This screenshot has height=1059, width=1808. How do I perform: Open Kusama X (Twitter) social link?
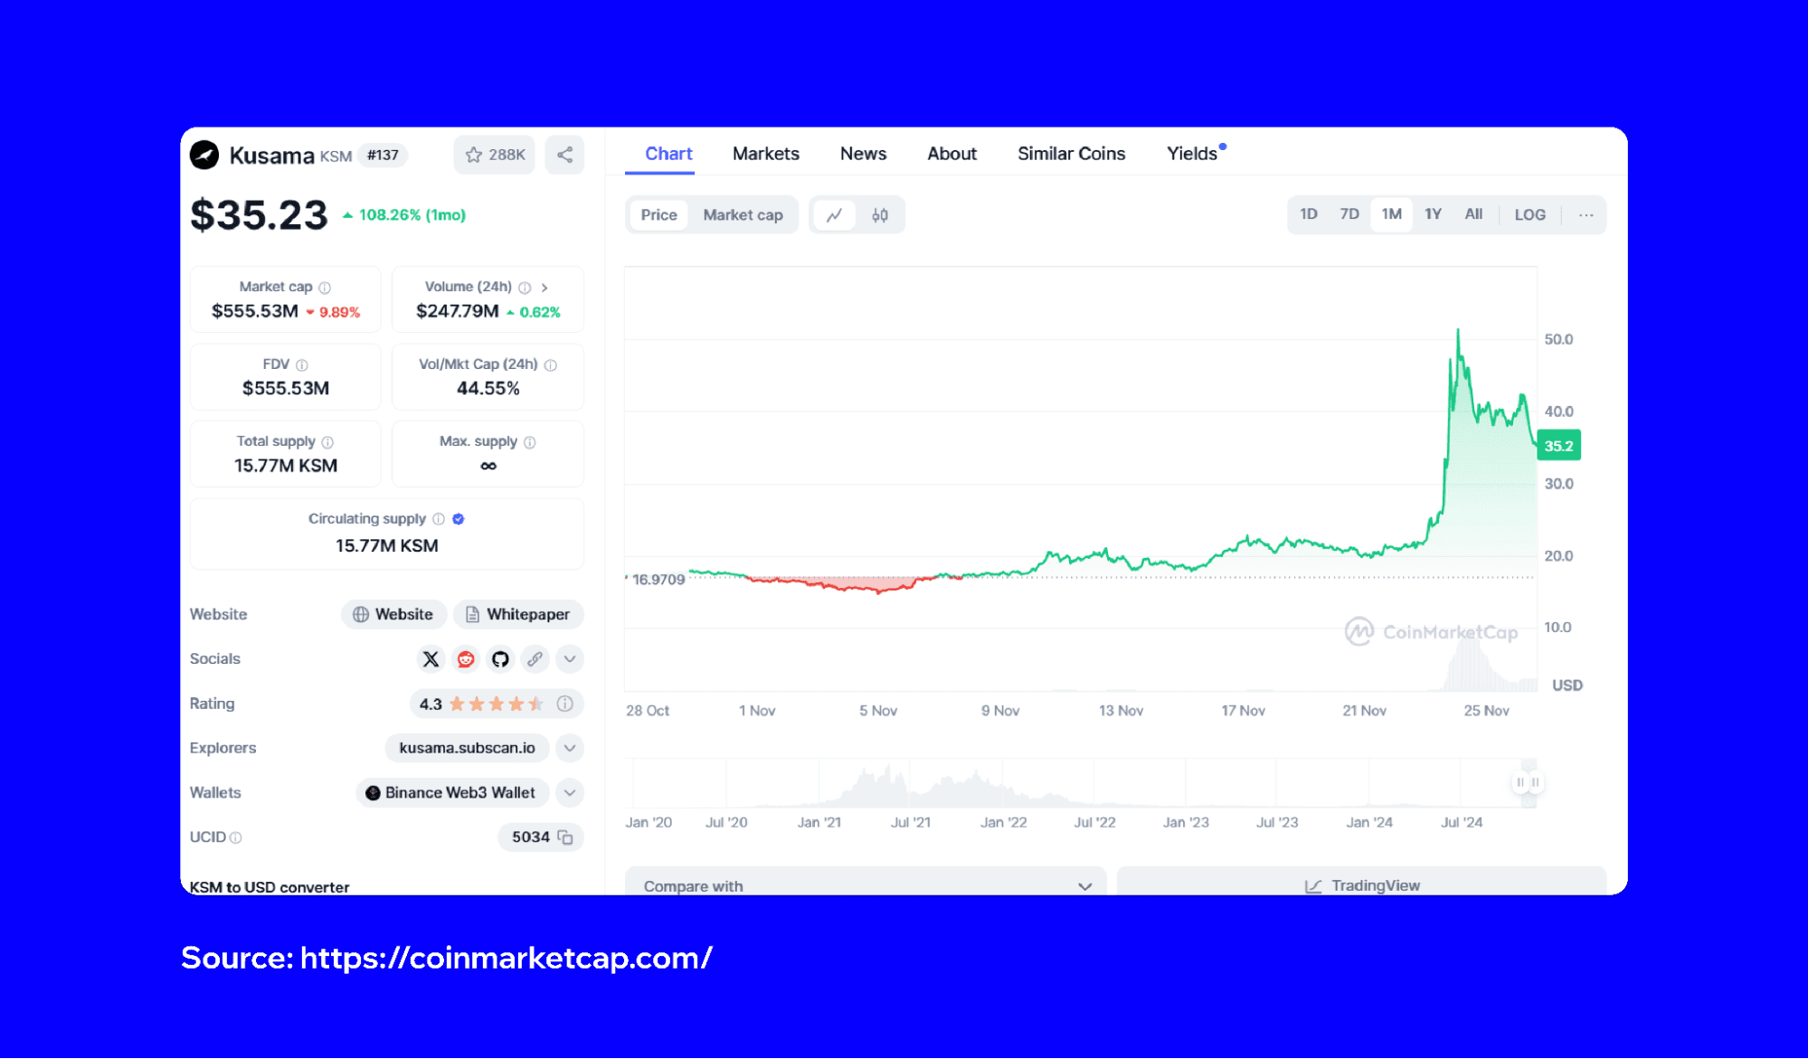431,659
